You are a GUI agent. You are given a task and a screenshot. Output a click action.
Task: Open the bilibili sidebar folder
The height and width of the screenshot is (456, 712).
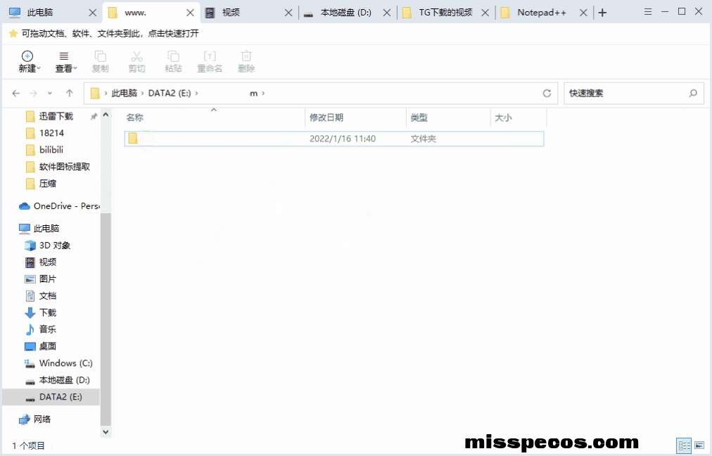(51, 150)
